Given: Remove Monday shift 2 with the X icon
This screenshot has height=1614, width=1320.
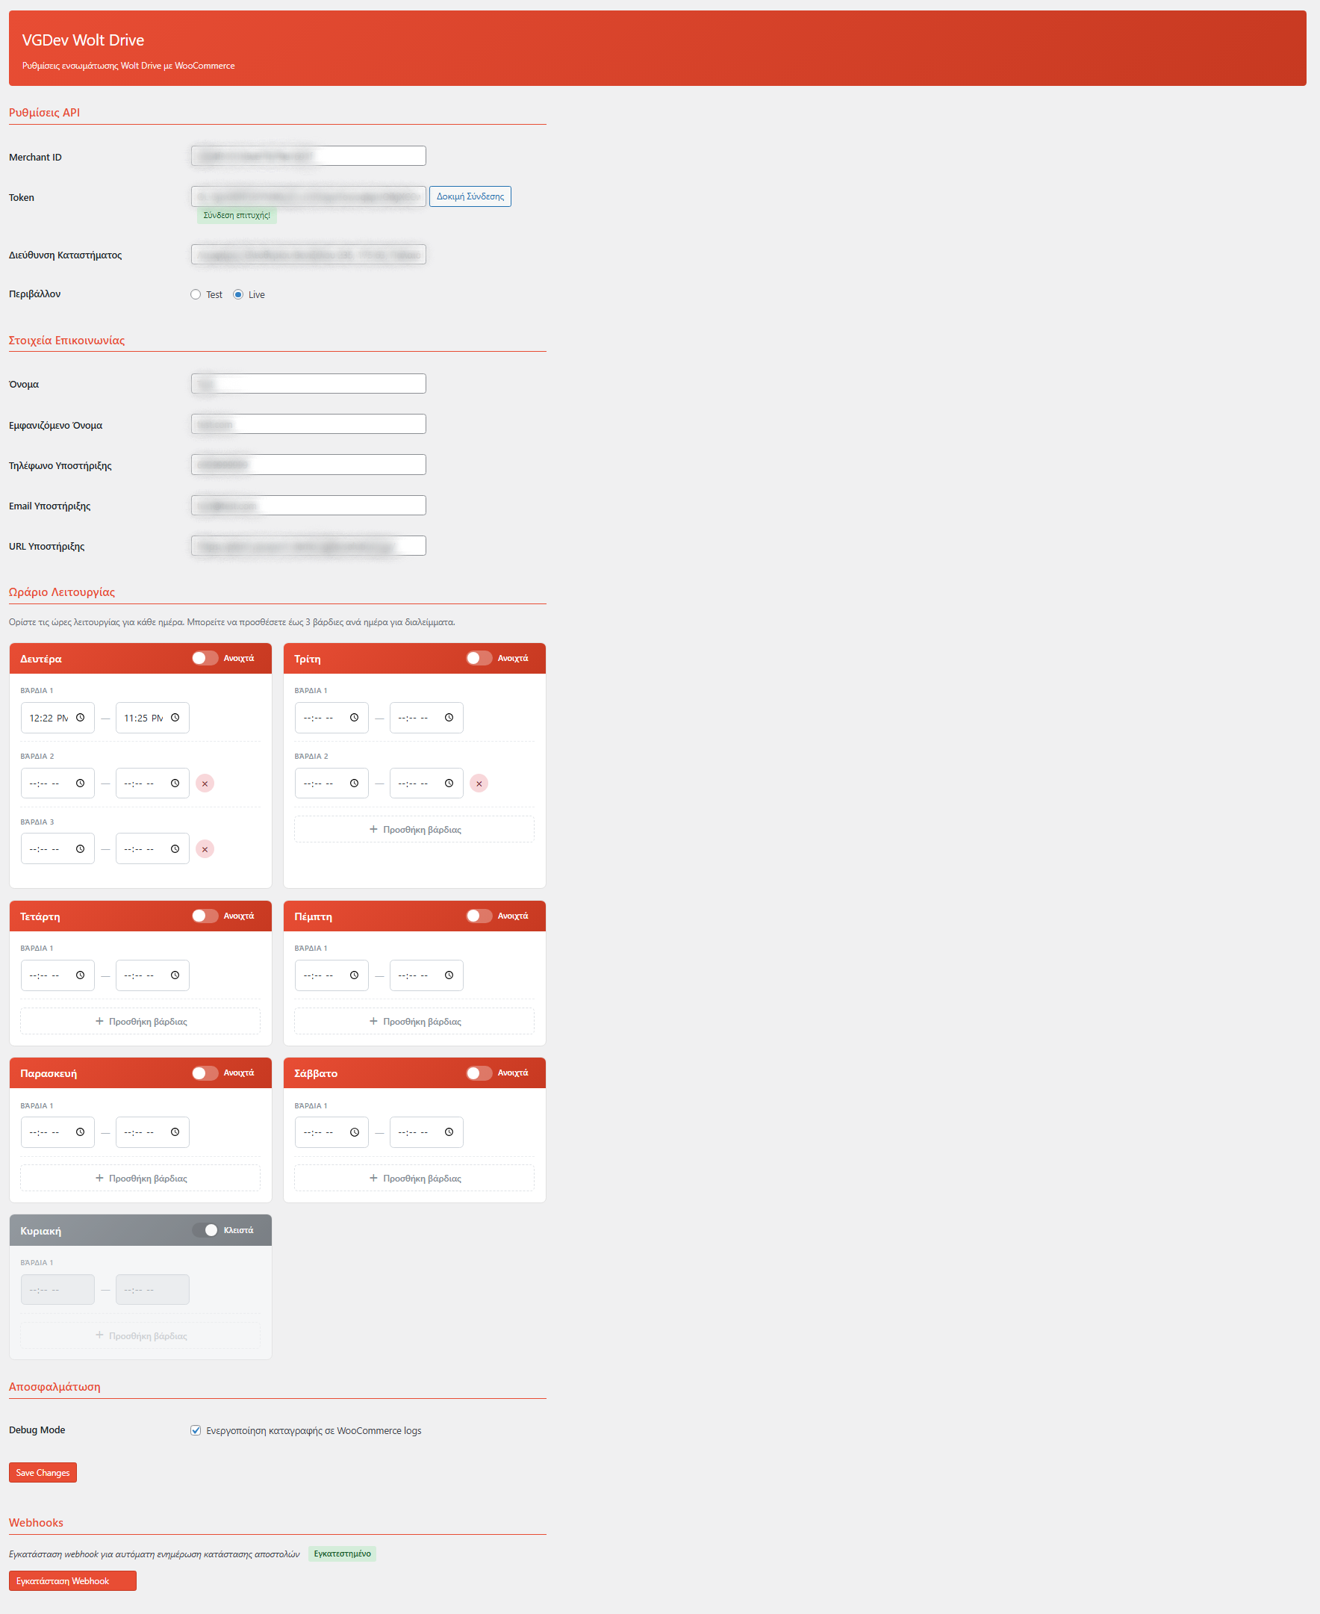Looking at the screenshot, I should [205, 783].
